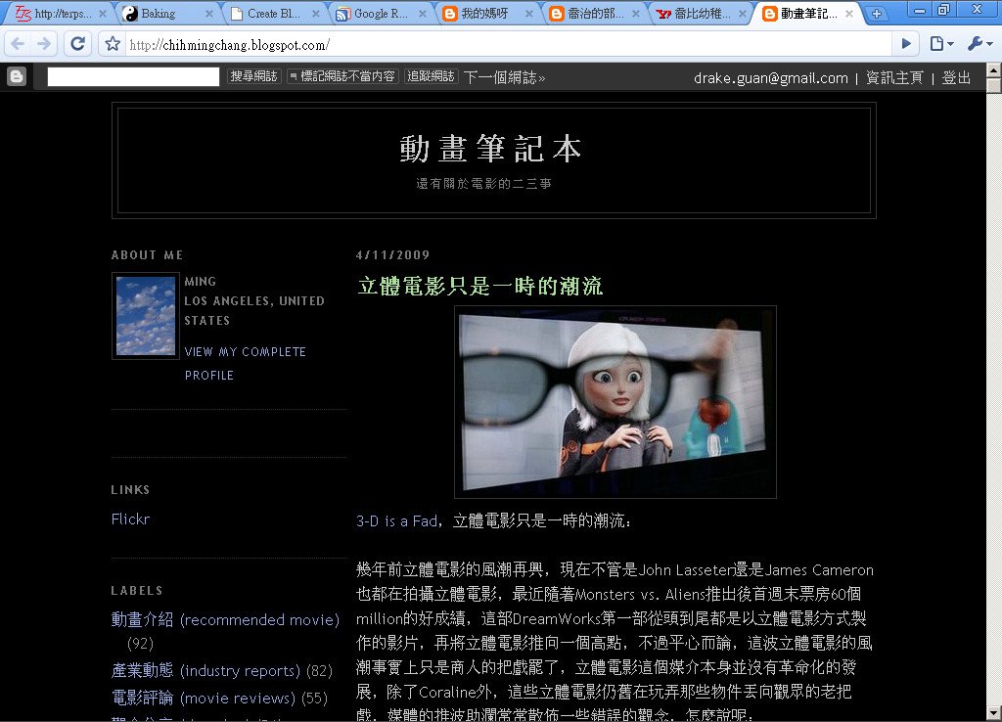This screenshot has height=722, width=1002.
Task: Close the Baking tab
Action: point(209,14)
